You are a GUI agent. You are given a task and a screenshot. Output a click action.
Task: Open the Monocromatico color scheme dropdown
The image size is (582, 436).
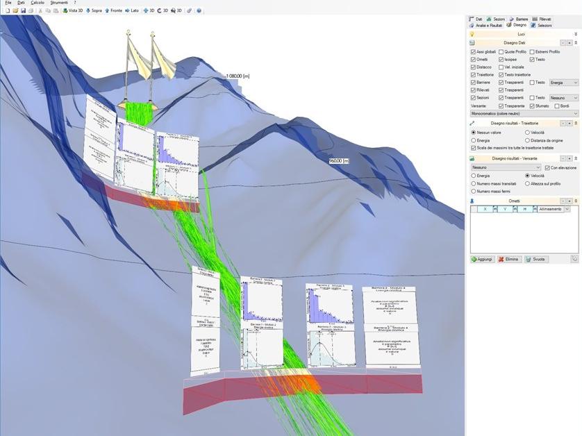[x=524, y=112]
